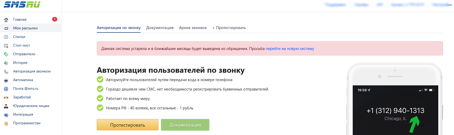
Task: Follow the перейти на новую систему link
Action: point(290,49)
